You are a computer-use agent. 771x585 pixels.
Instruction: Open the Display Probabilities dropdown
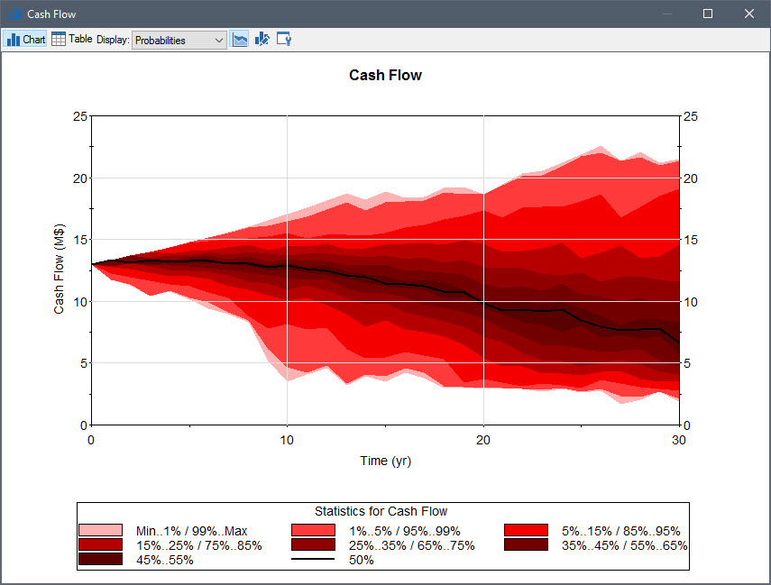pos(179,41)
